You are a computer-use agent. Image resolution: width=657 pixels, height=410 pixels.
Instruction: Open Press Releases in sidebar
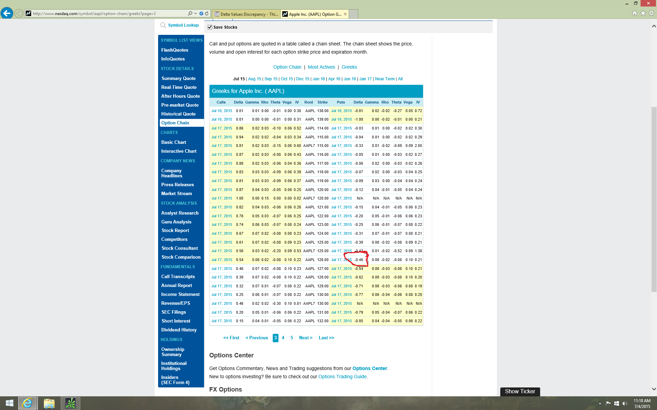[178, 184]
